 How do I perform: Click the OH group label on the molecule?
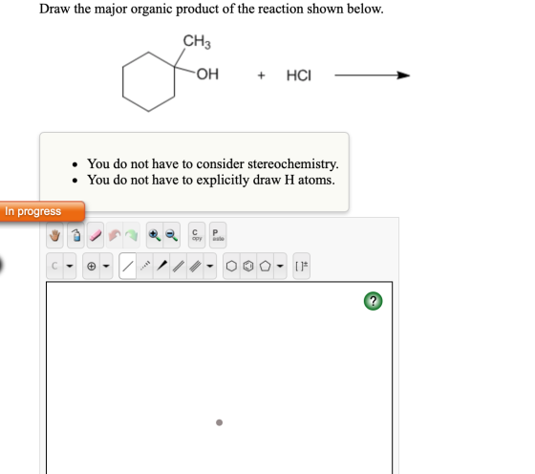(x=207, y=74)
